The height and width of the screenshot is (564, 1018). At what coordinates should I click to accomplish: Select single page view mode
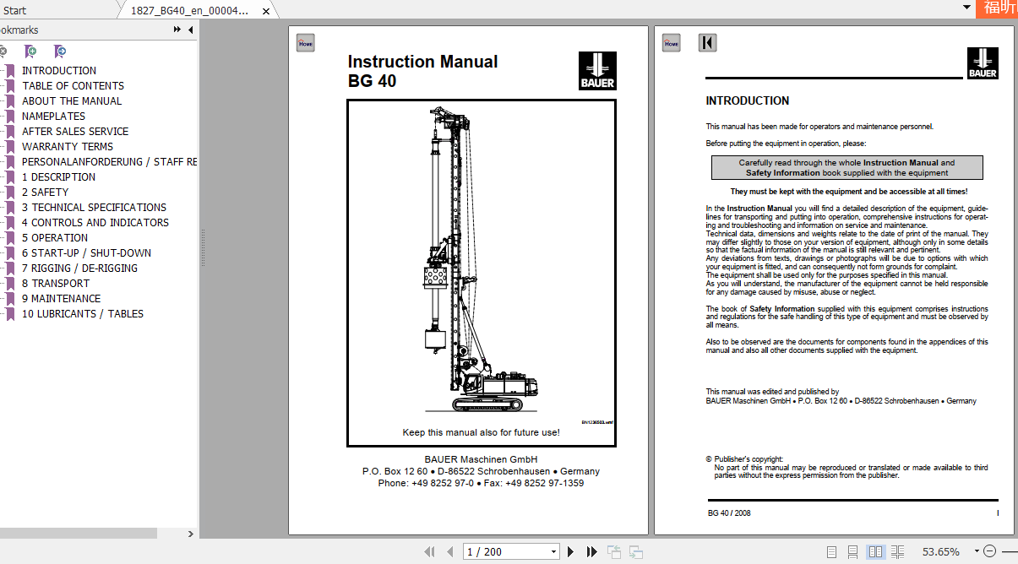pyautogui.click(x=830, y=551)
